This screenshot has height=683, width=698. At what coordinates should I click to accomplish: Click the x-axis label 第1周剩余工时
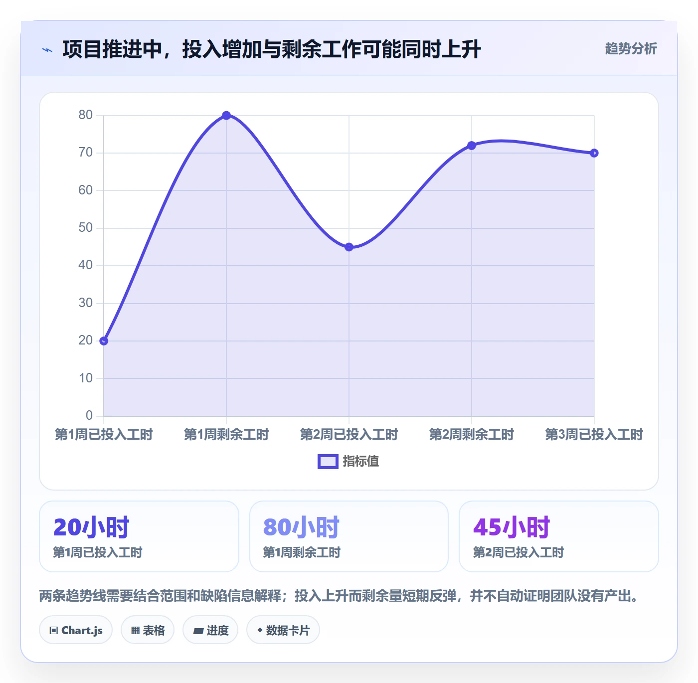[x=226, y=435]
